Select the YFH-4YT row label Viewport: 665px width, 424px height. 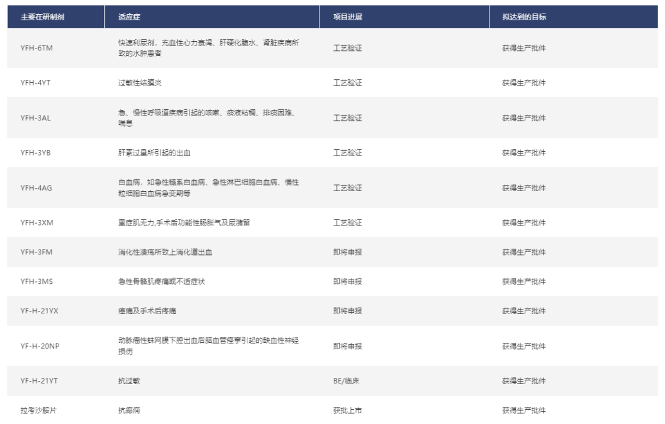[x=35, y=83]
